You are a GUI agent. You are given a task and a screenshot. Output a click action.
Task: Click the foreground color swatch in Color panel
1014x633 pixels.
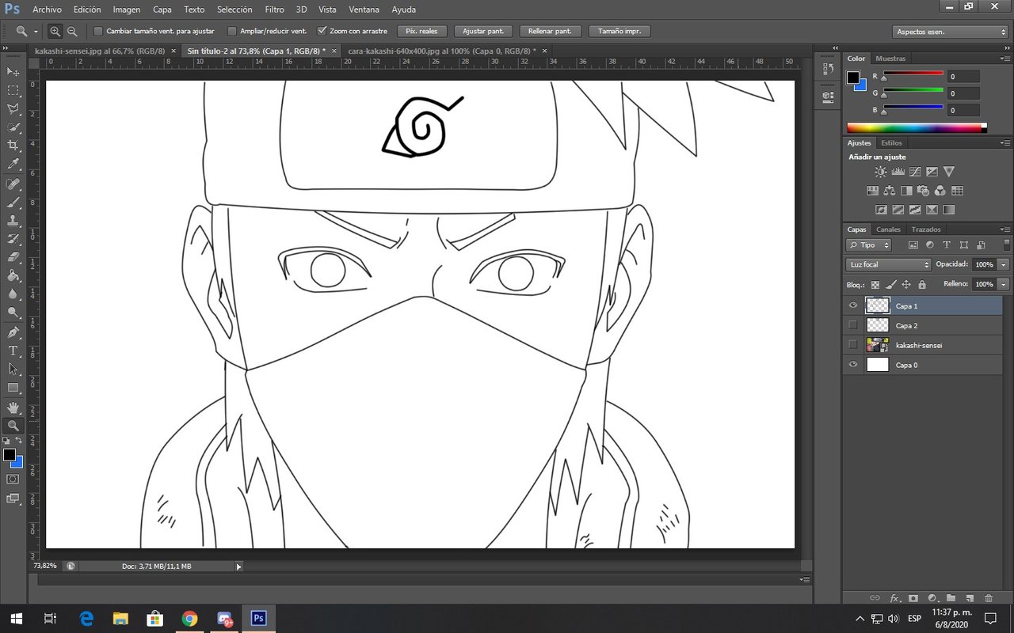tap(853, 77)
